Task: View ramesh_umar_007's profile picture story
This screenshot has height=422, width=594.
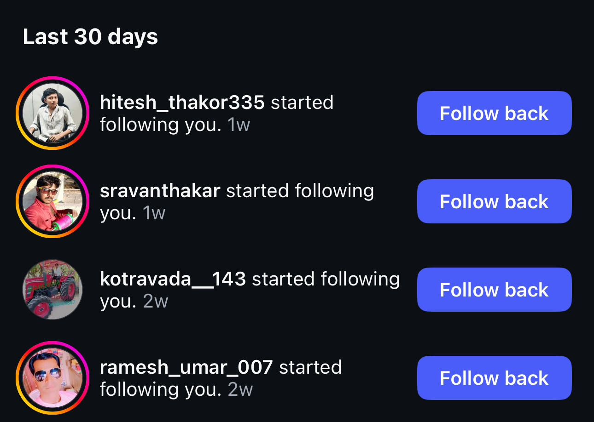Action: (x=52, y=378)
